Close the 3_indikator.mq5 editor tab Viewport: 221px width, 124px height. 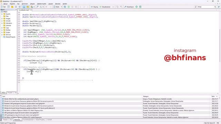click(31, 10)
